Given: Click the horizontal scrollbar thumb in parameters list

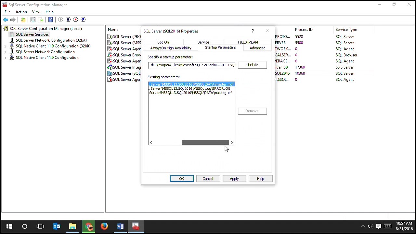Looking at the screenshot, I should coord(205,142).
